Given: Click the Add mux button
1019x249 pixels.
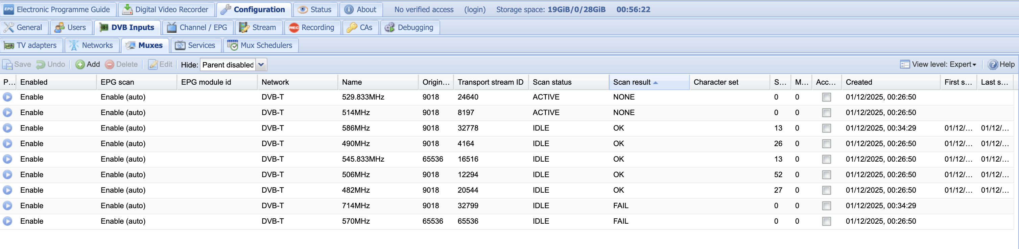Looking at the screenshot, I should click(x=88, y=65).
